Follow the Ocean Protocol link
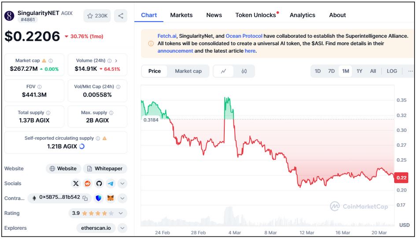This screenshot has width=418, height=239. [244, 36]
